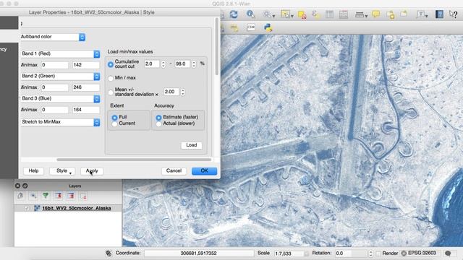Click the vertical scrollbar of Style panel
463x260 pixels.
tap(217, 46)
